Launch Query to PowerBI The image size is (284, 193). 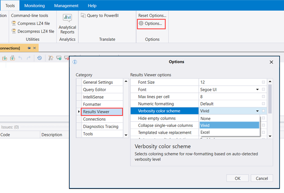(x=100, y=16)
